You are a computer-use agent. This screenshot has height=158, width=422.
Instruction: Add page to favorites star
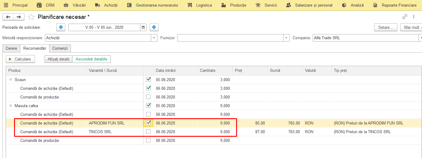pos(31,17)
